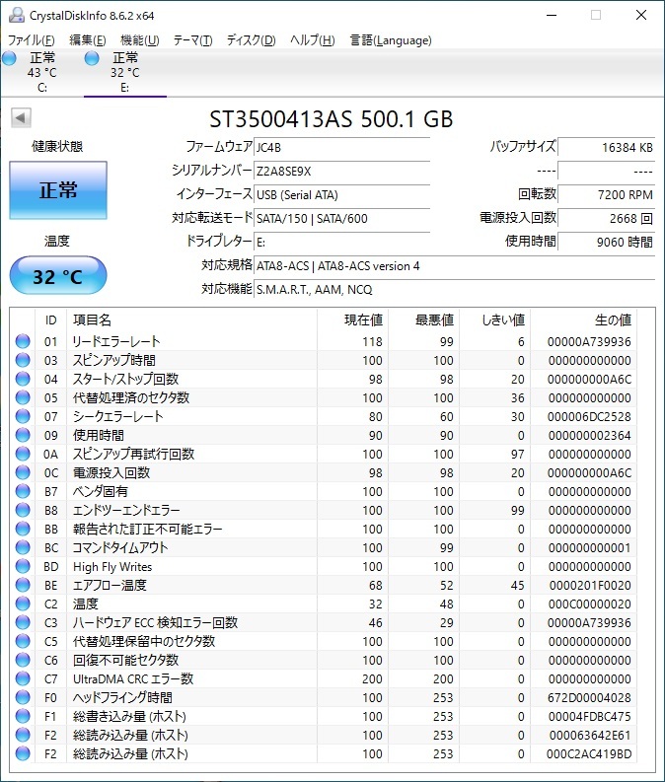
Task: Go to previous disk with left arrow
Action: point(21,118)
